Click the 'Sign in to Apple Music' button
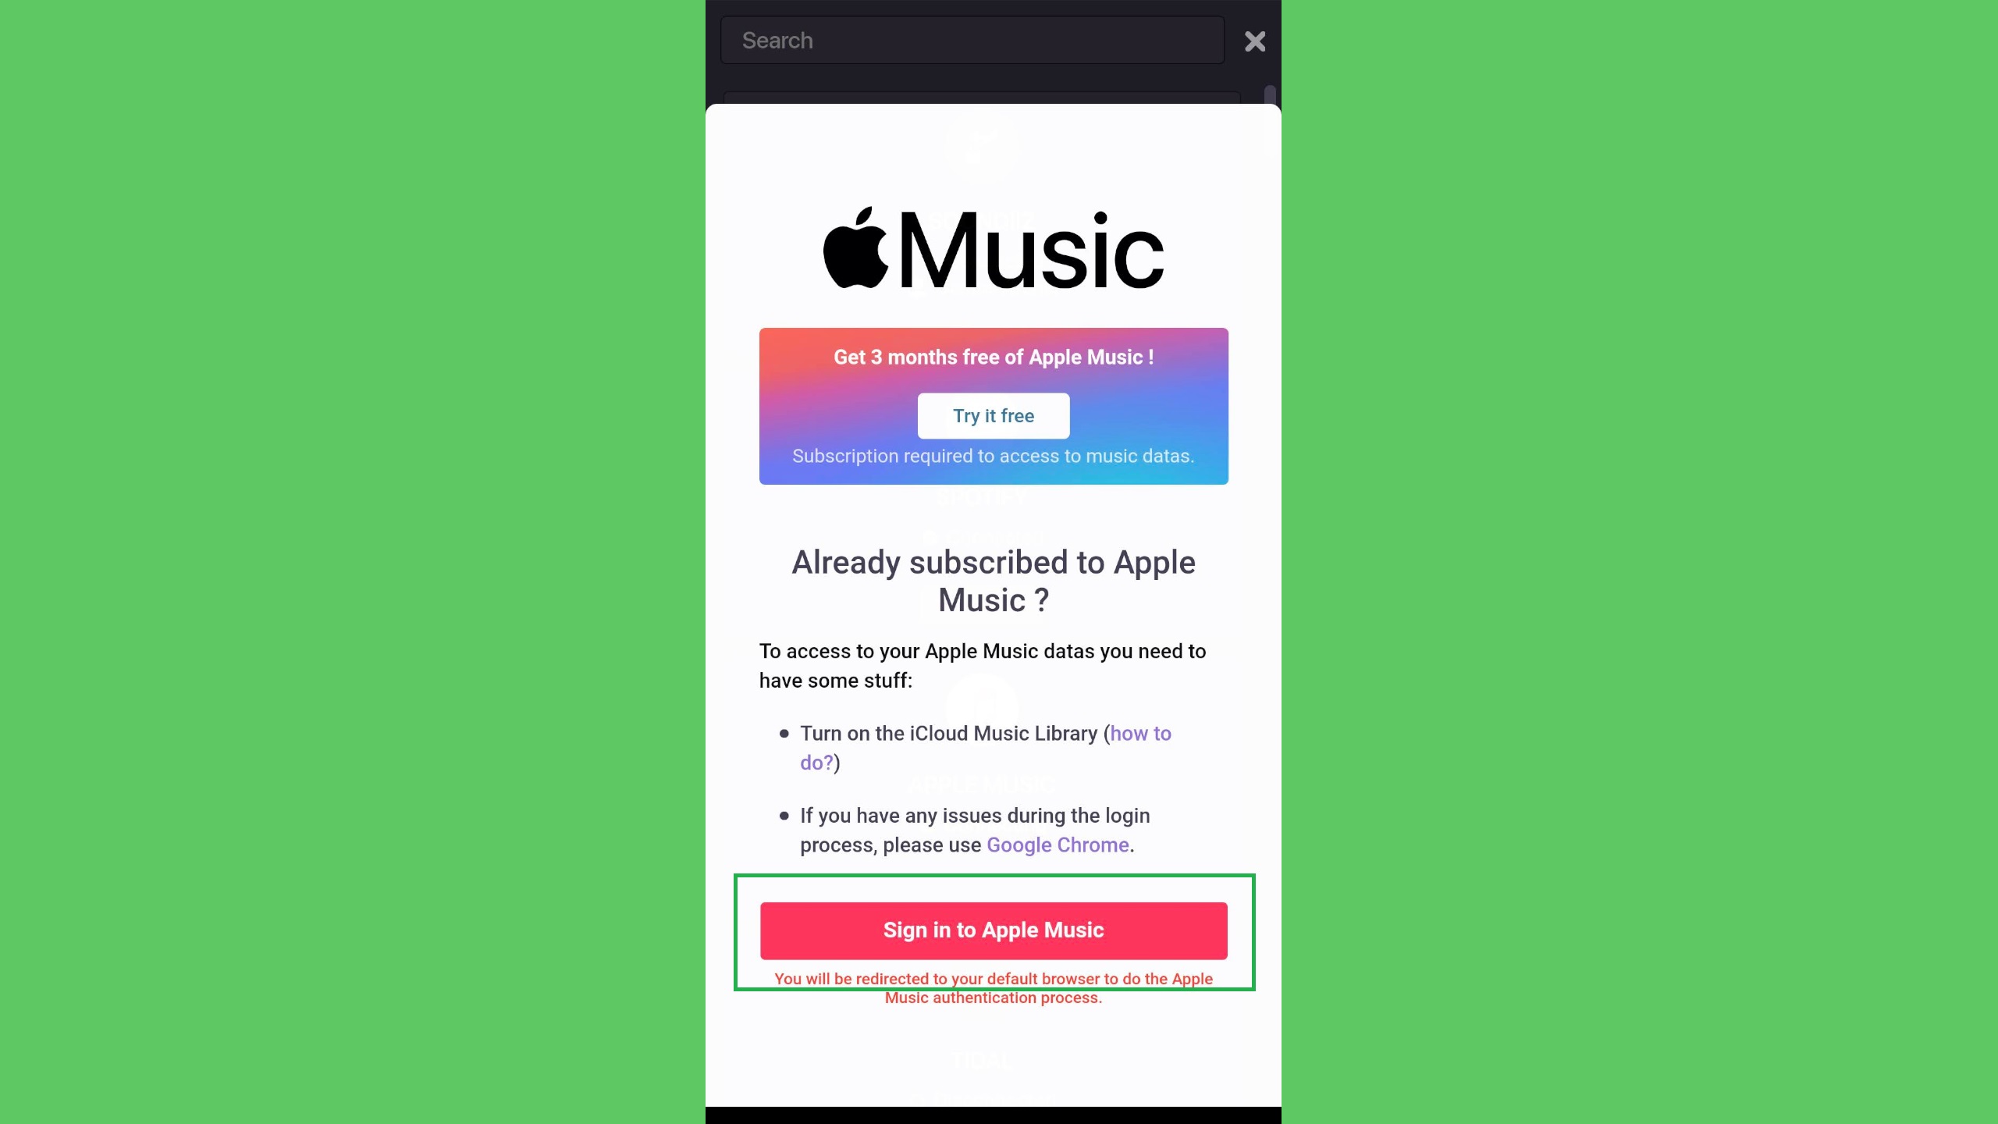 tap(994, 930)
